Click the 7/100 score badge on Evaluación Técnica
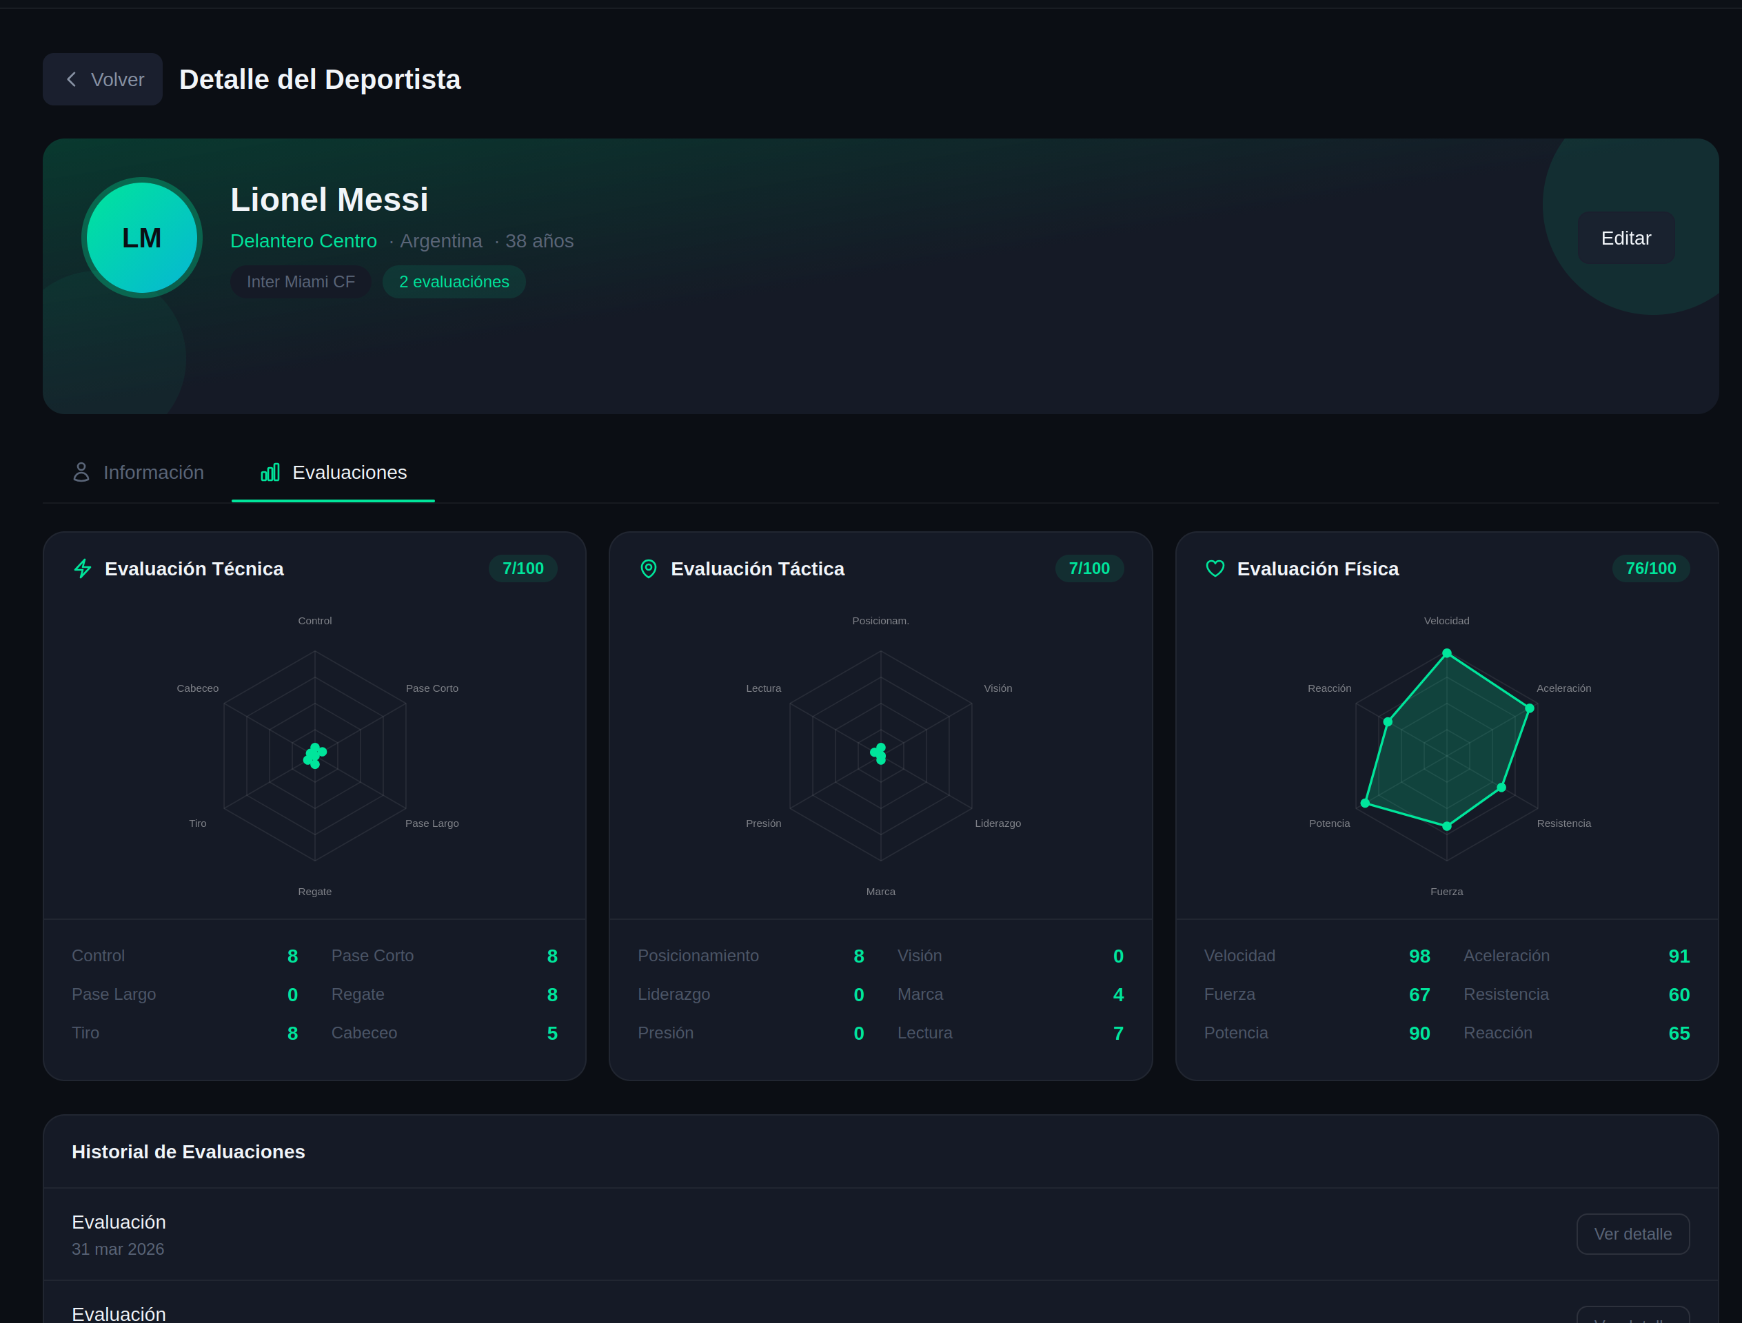Viewport: 1742px width, 1323px height. pos(523,568)
